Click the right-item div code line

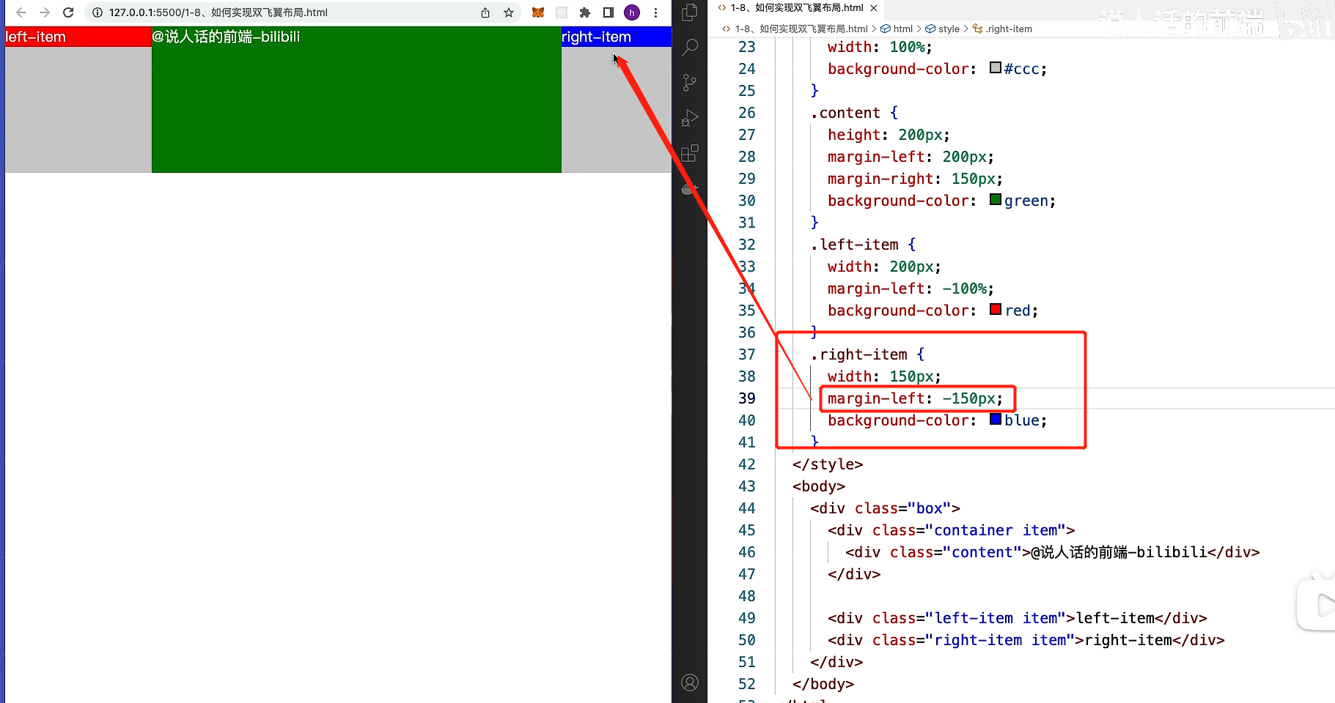point(1026,640)
